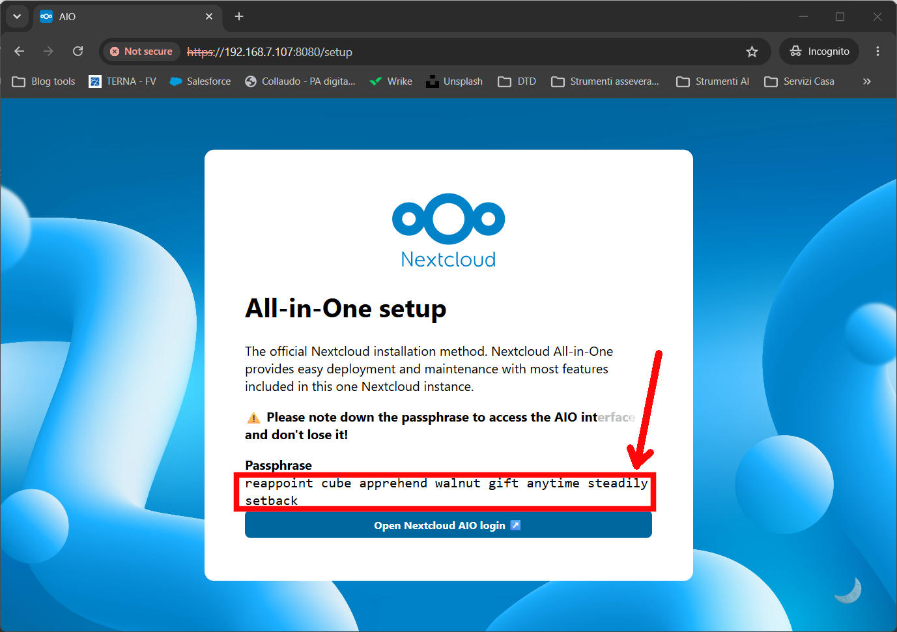Open the tab search dropdown arrow
The height and width of the screenshot is (632, 897).
(17, 16)
